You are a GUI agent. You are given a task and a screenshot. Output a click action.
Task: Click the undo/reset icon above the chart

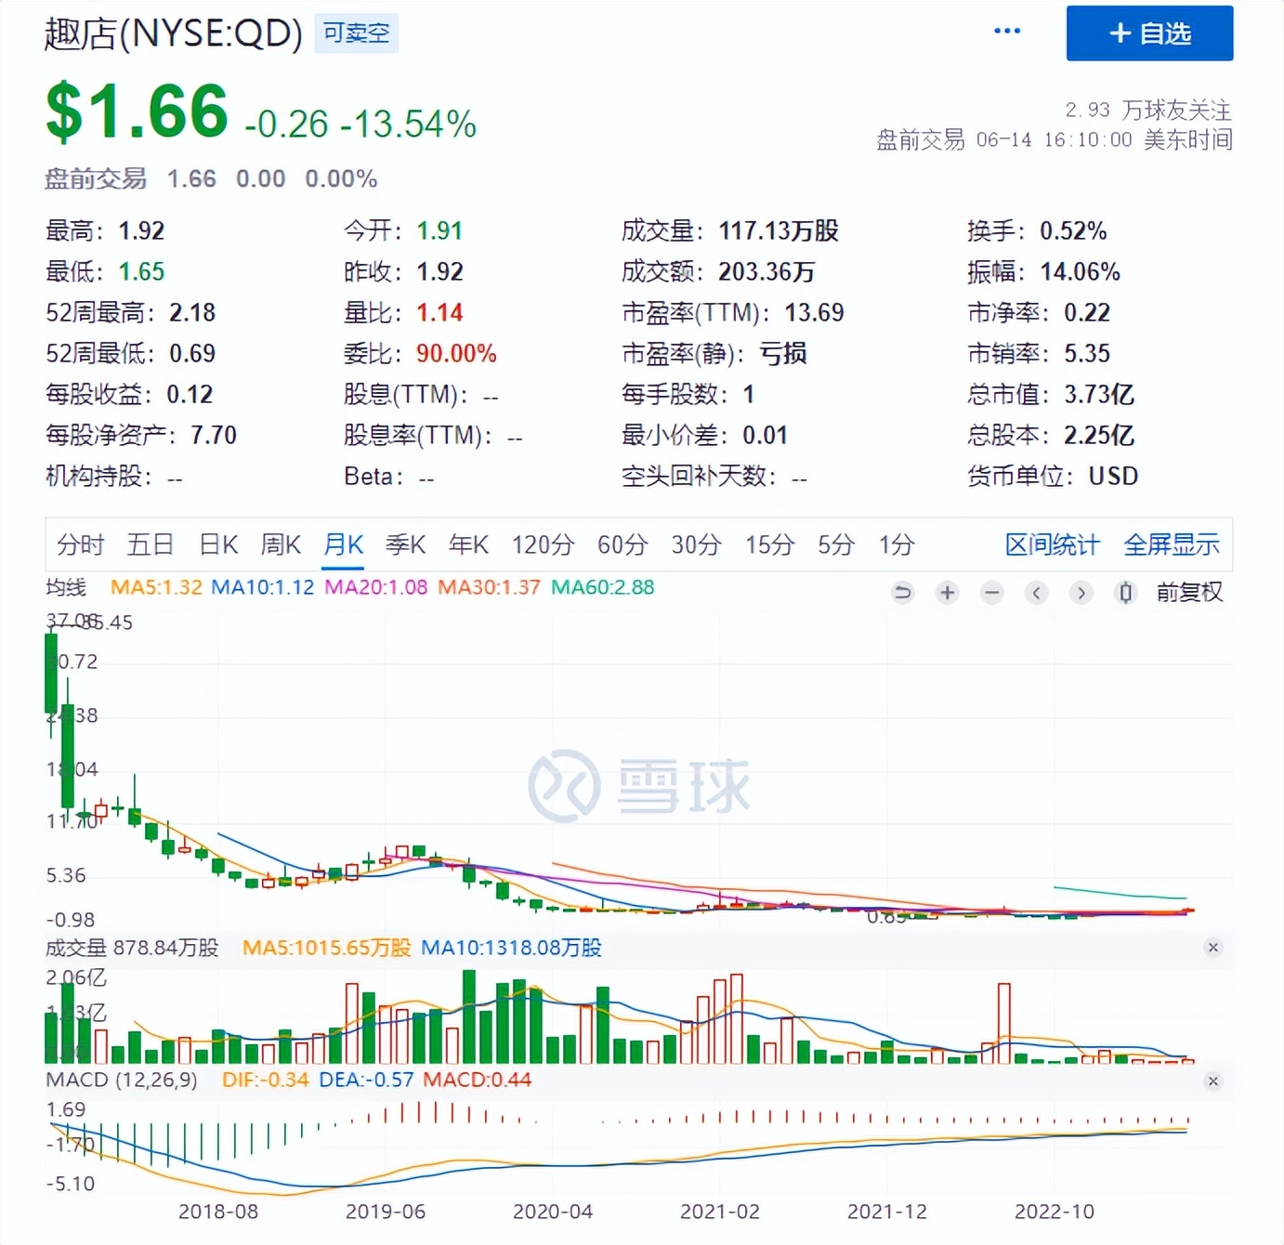pyautogui.click(x=902, y=592)
